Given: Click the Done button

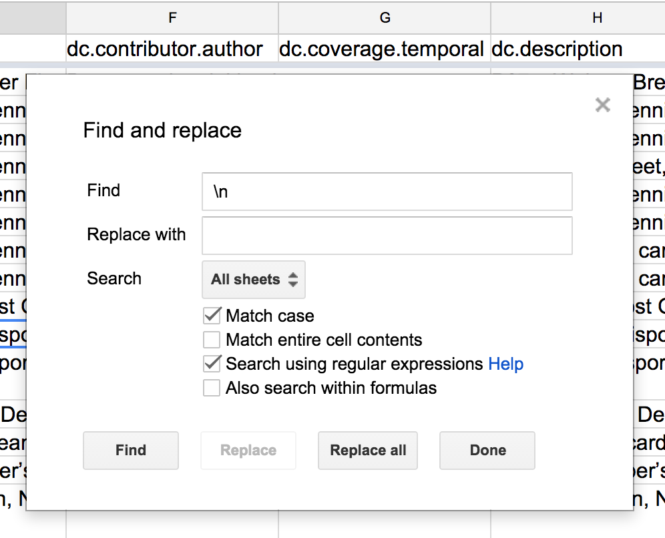Looking at the screenshot, I should point(487,451).
